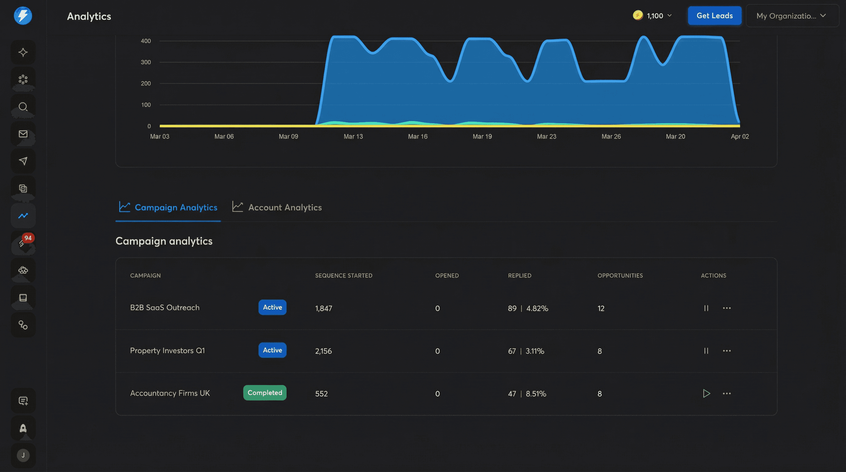Open the chat feedback sidebar icon
The image size is (846, 472).
click(x=23, y=401)
